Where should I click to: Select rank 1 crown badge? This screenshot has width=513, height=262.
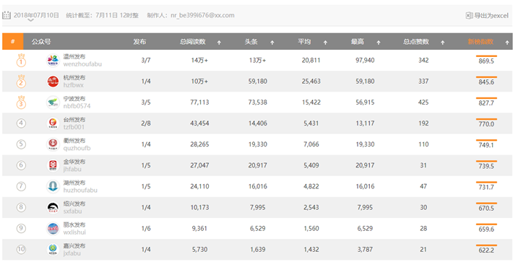point(21,61)
